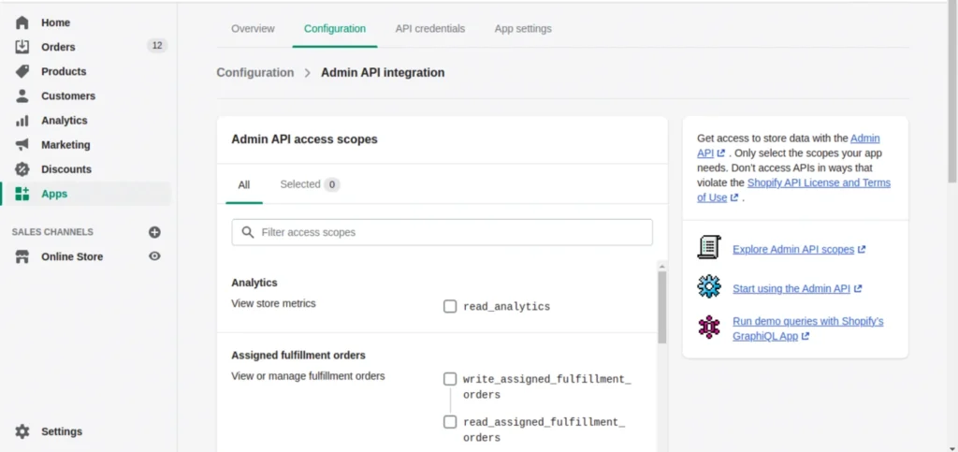Screen dimensions: 958x452
Task: Click the View store metrics text
Action: pyautogui.click(x=274, y=303)
